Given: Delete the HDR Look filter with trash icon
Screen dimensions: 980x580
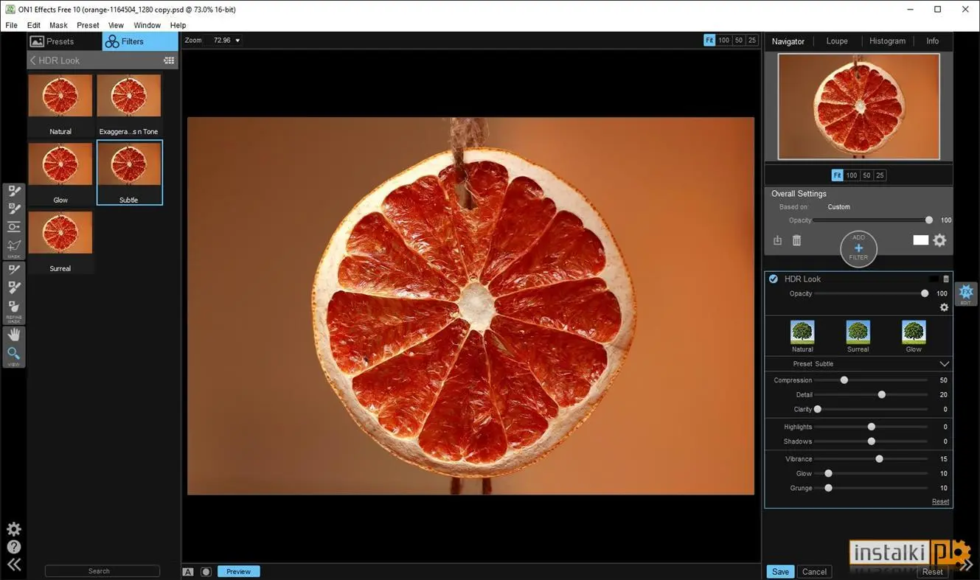Looking at the screenshot, I should (946, 279).
